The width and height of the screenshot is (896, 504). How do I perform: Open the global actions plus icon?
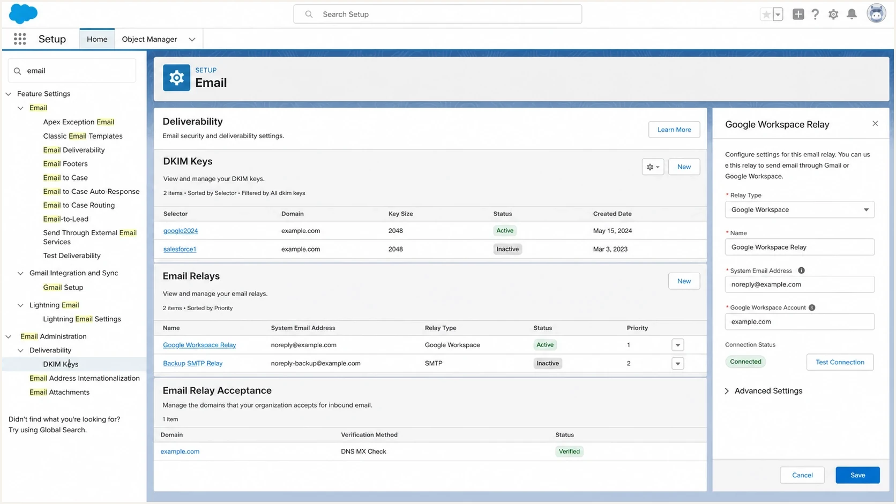pos(798,14)
